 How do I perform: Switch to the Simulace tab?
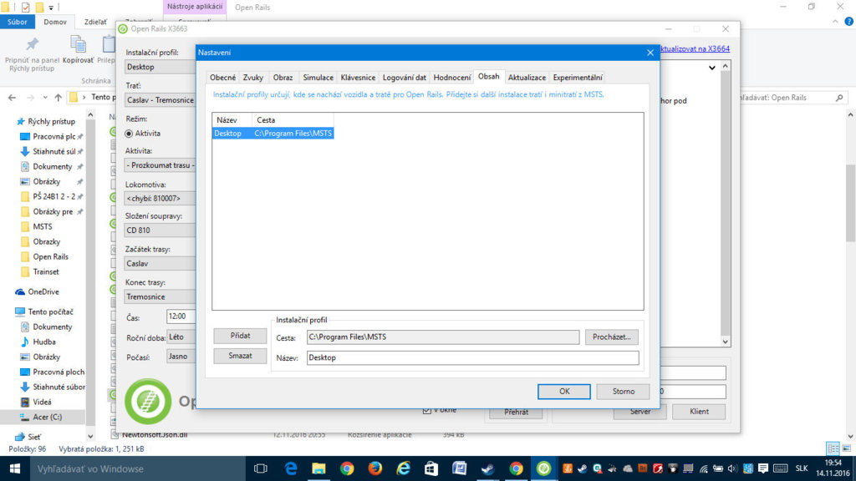[x=318, y=78]
